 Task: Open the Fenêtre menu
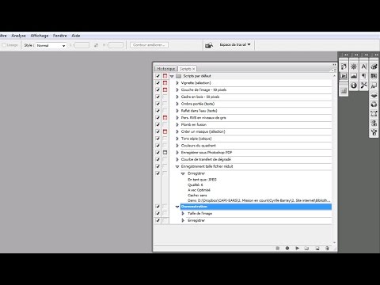60,36
